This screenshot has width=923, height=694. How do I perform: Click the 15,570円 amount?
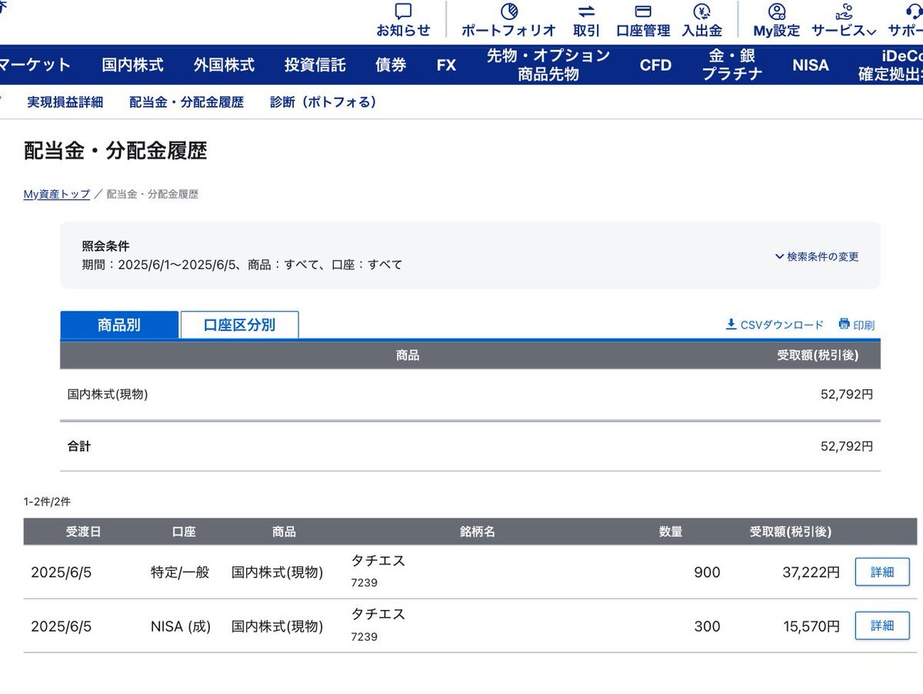(x=811, y=626)
